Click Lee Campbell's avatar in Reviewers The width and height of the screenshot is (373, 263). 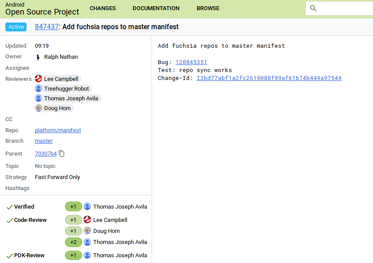pos(38,79)
